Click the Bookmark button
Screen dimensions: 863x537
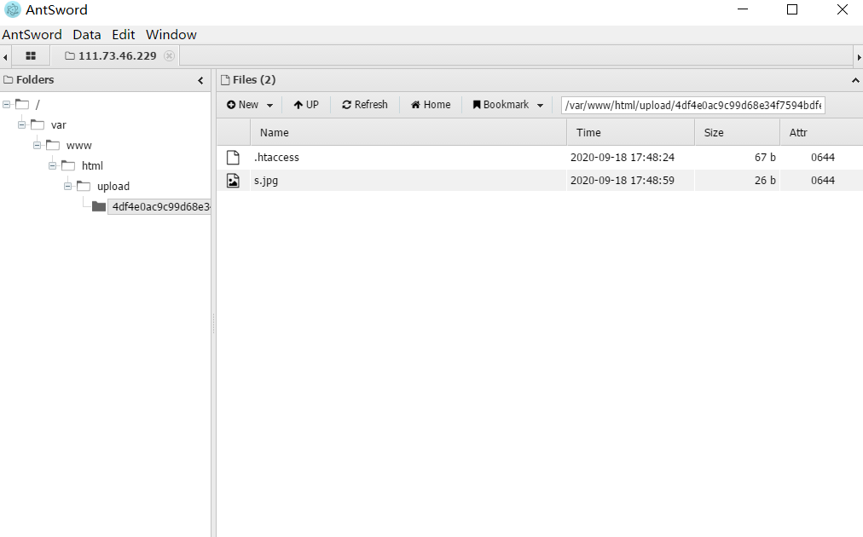501,105
